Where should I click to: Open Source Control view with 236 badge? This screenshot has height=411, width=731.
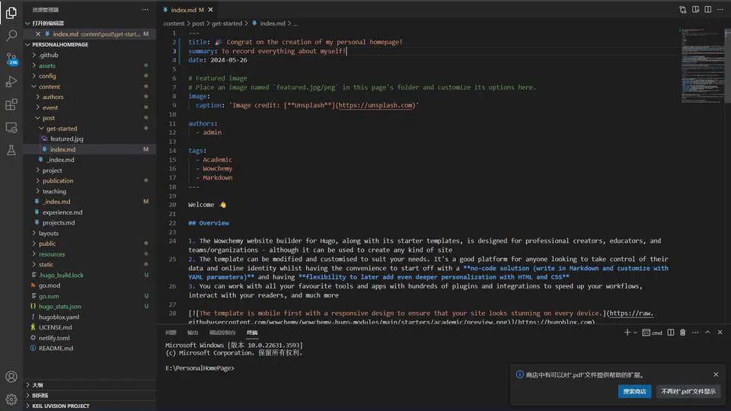click(x=11, y=59)
